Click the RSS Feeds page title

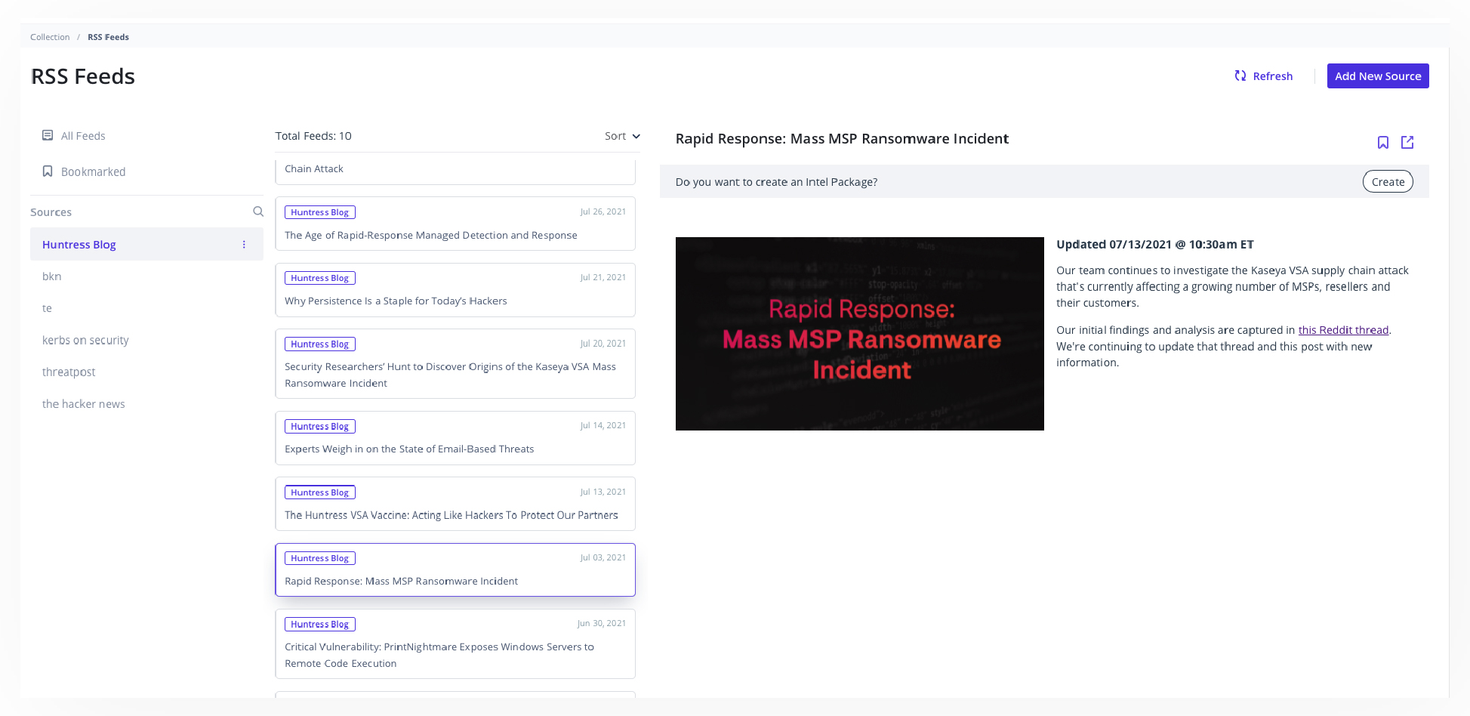pos(83,76)
